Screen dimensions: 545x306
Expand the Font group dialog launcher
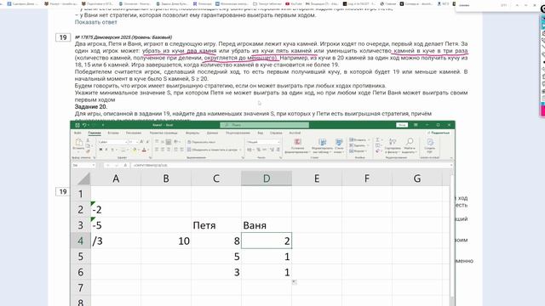tap(152, 157)
